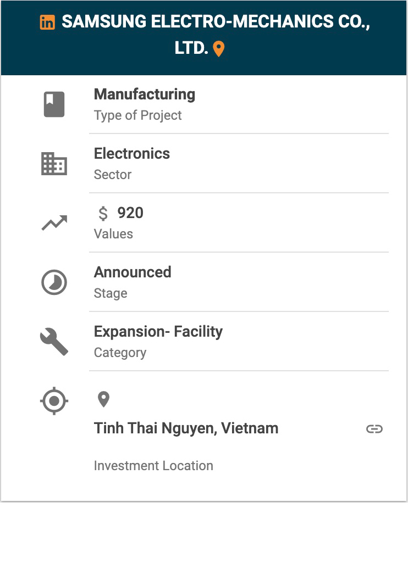Image resolution: width=408 pixels, height=580 pixels.
Task: Click the crosshair target icon for Investment Location
Action: tap(54, 401)
